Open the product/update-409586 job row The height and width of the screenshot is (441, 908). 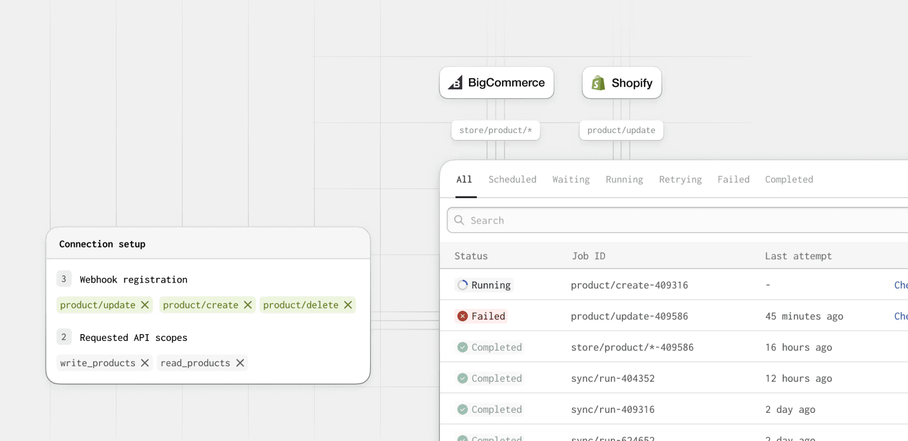coord(629,316)
